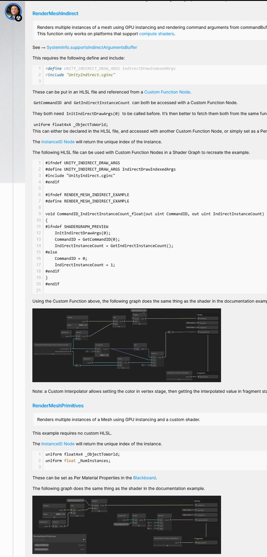The height and width of the screenshot is (557, 267).
Task: Open the Custom Function Node link
Action: click(167, 92)
